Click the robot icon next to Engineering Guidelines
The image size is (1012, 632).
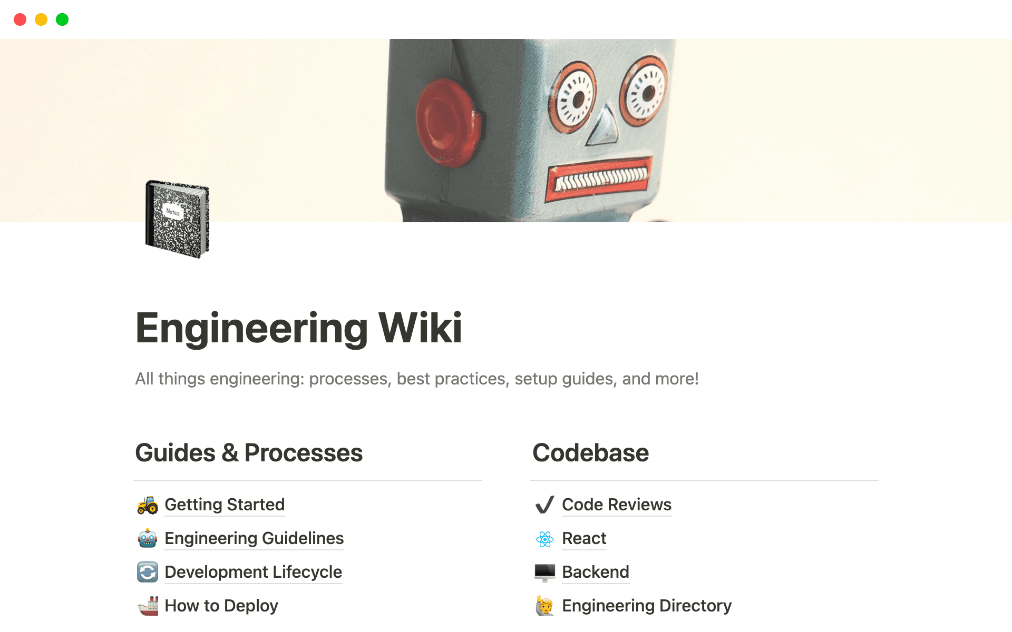(148, 538)
